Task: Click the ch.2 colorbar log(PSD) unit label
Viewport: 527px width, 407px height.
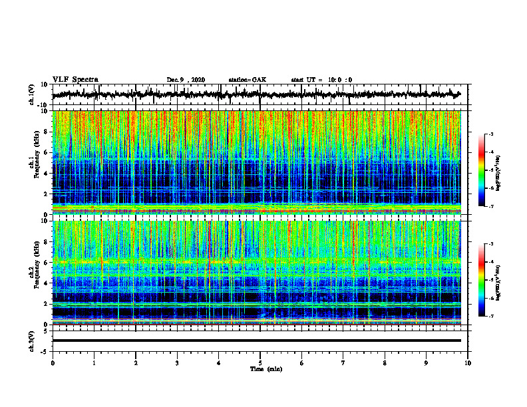Action: tap(498, 283)
